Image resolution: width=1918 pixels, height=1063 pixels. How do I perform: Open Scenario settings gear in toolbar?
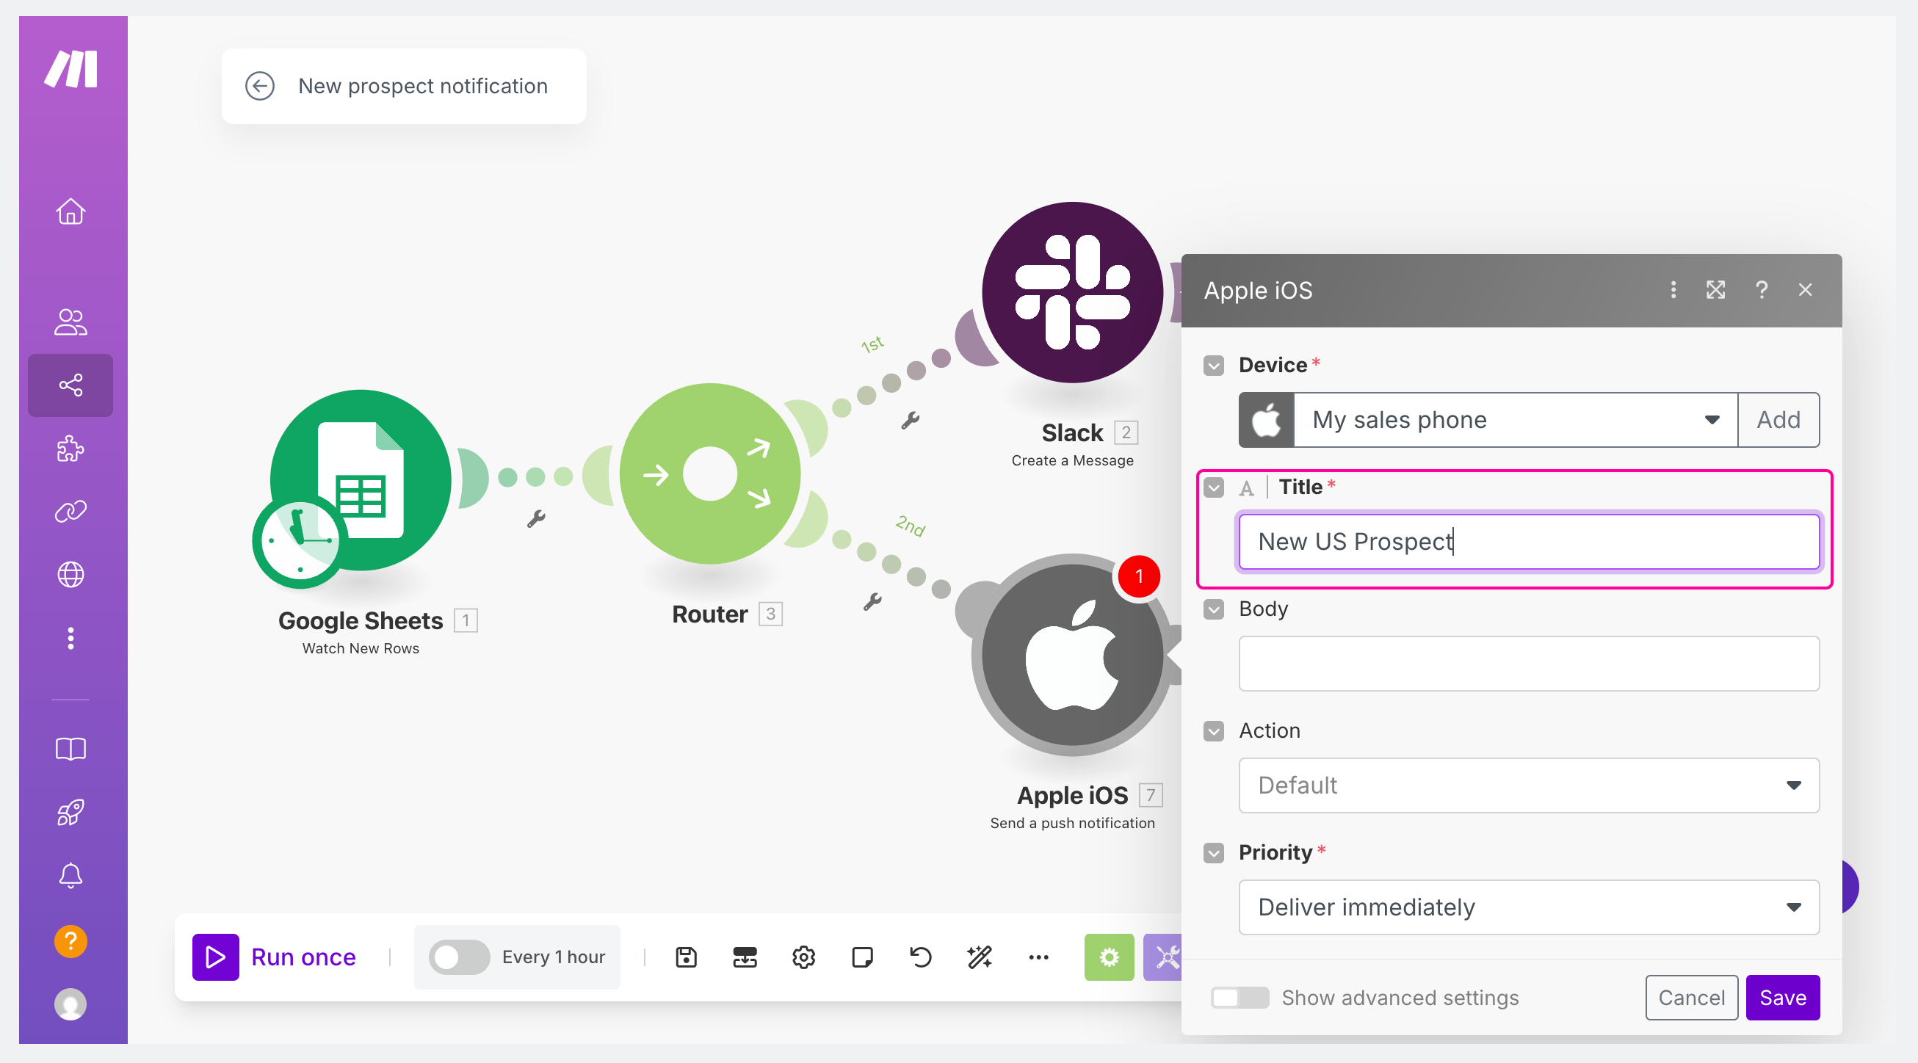pos(803,957)
